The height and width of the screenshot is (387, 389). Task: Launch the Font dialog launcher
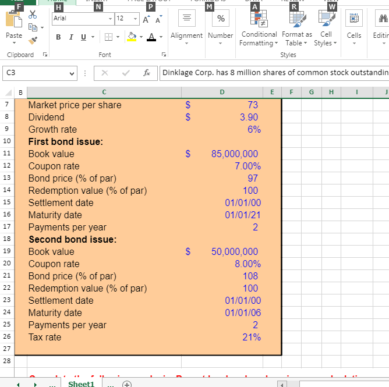click(x=164, y=55)
